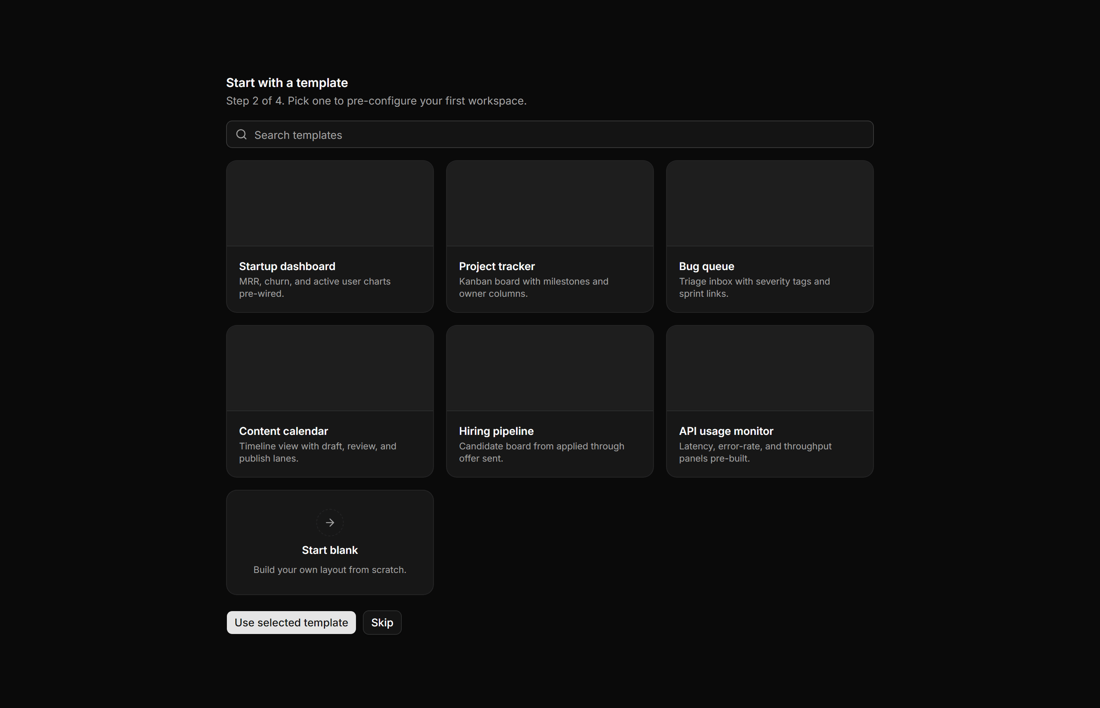Screen dimensions: 1100x708
Task: Click the Project tracker title
Action: [497, 266]
